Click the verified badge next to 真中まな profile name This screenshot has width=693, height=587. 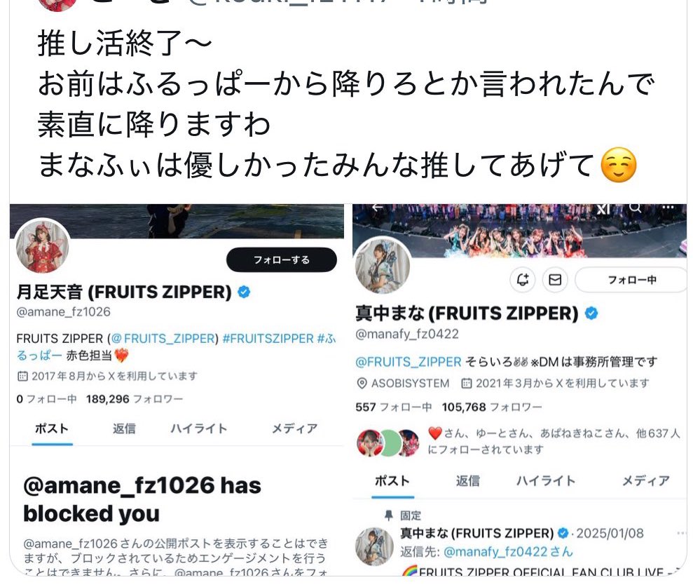[x=591, y=313]
